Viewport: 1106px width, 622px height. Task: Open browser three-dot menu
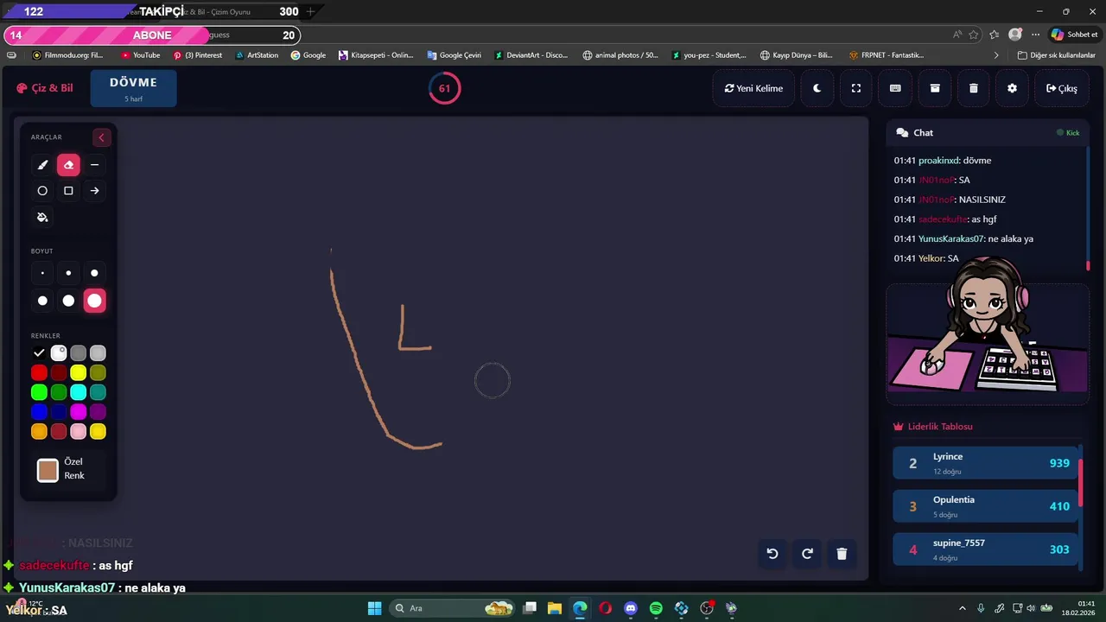(x=1033, y=35)
